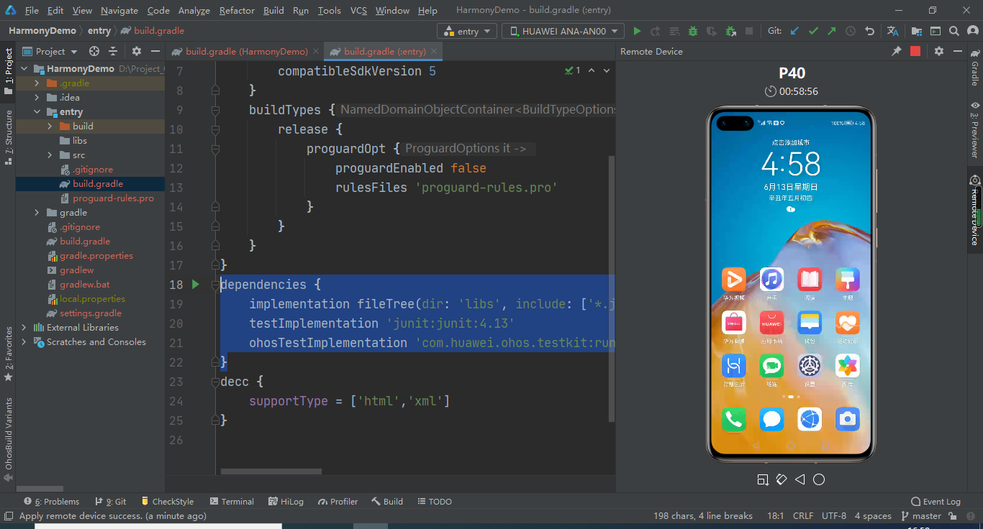
Task: Click the device home circle button below the phone
Action: (819, 479)
